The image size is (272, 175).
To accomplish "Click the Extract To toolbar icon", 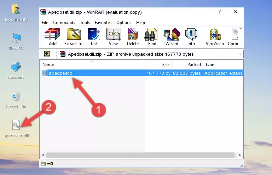I will click(x=73, y=37).
